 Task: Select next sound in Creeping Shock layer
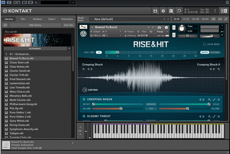[204, 100]
